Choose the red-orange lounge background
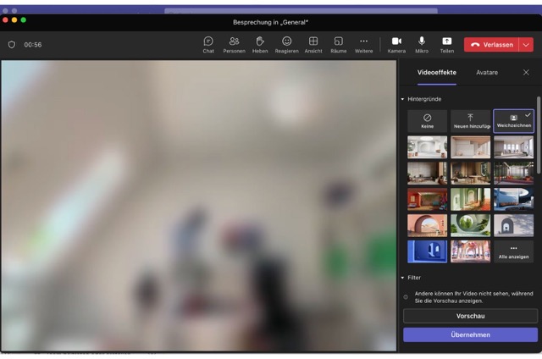This screenshot has width=542, height=359. [x=427, y=199]
